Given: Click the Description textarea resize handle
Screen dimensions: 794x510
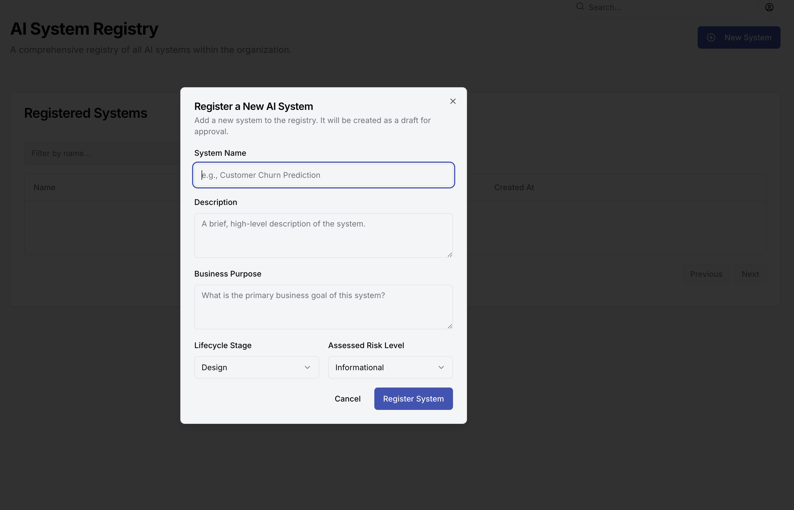Looking at the screenshot, I should click(x=450, y=255).
